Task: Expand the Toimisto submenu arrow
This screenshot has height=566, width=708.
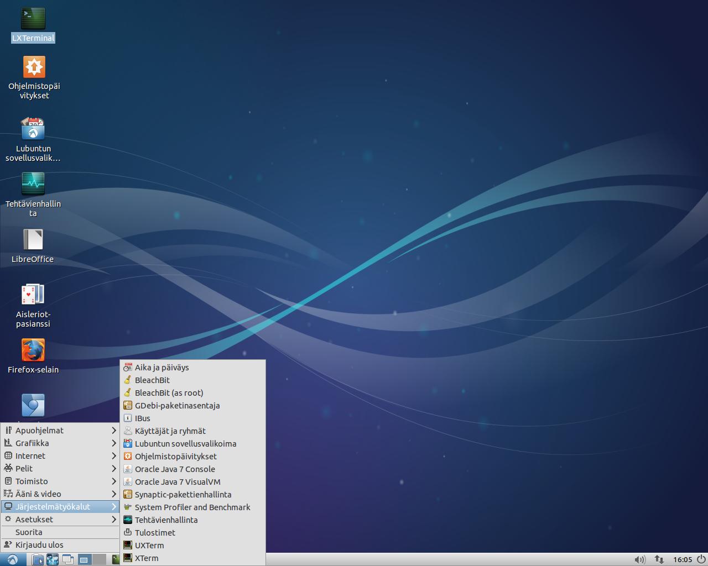Action: (x=114, y=481)
